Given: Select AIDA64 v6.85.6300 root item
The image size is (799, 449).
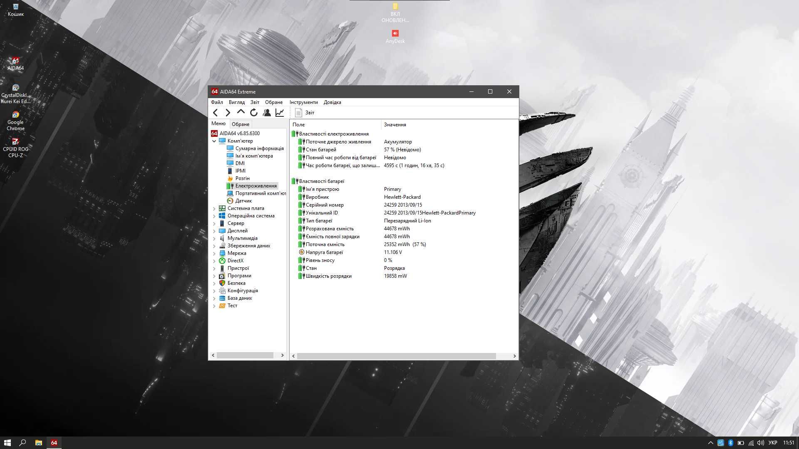Looking at the screenshot, I should point(236,133).
